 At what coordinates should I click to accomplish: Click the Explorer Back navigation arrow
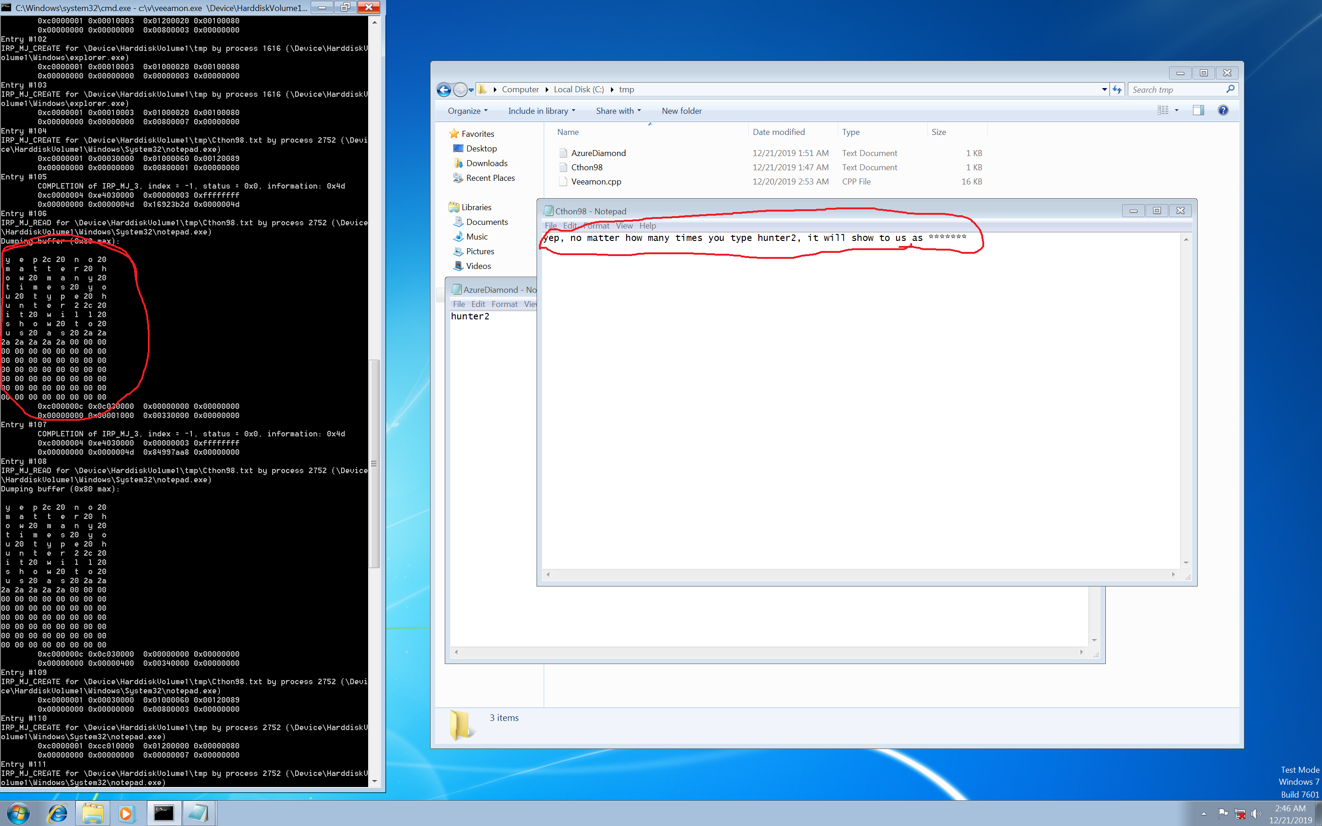pos(443,89)
